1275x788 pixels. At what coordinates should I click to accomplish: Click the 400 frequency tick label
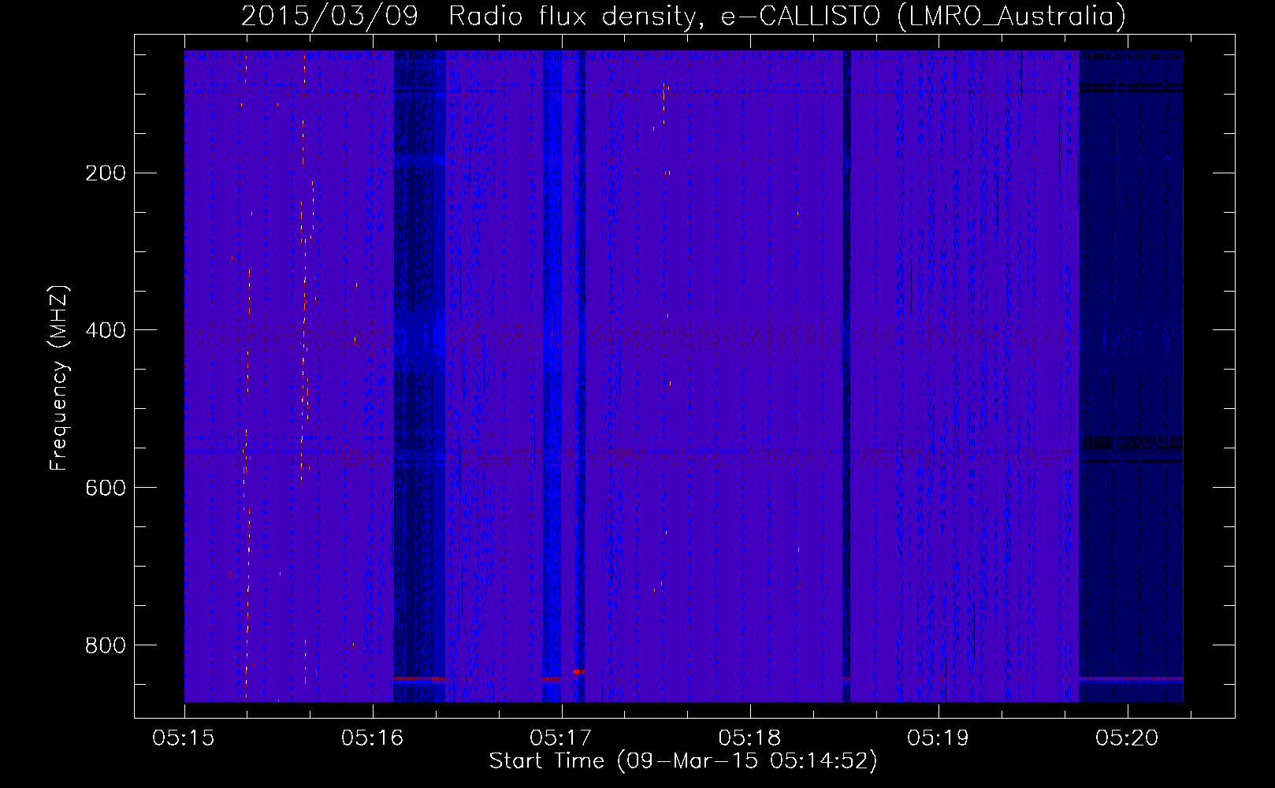point(105,331)
